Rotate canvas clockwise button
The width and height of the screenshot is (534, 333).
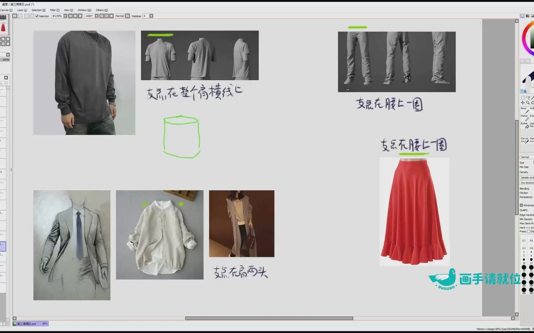[106, 16]
